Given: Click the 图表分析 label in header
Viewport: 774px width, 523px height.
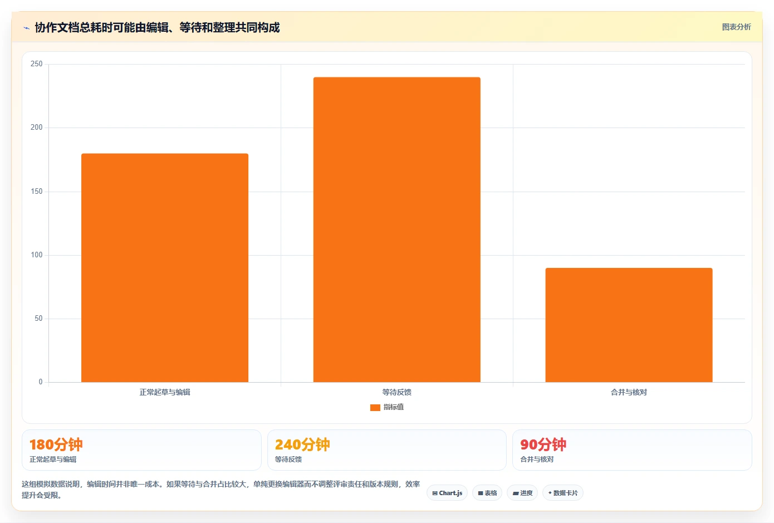Looking at the screenshot, I should pos(736,27).
